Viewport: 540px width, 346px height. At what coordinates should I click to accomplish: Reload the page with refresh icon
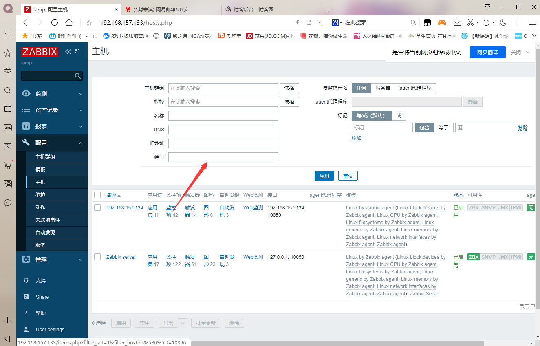click(54, 22)
